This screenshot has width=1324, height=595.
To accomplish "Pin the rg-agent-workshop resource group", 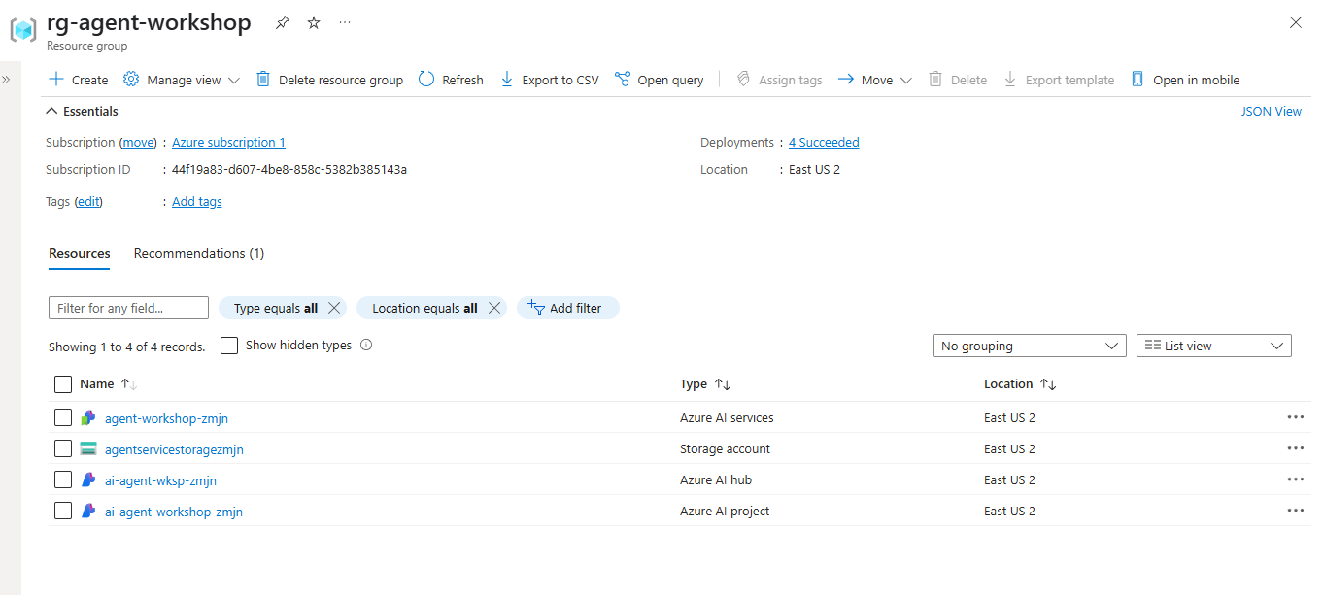I will click(282, 22).
